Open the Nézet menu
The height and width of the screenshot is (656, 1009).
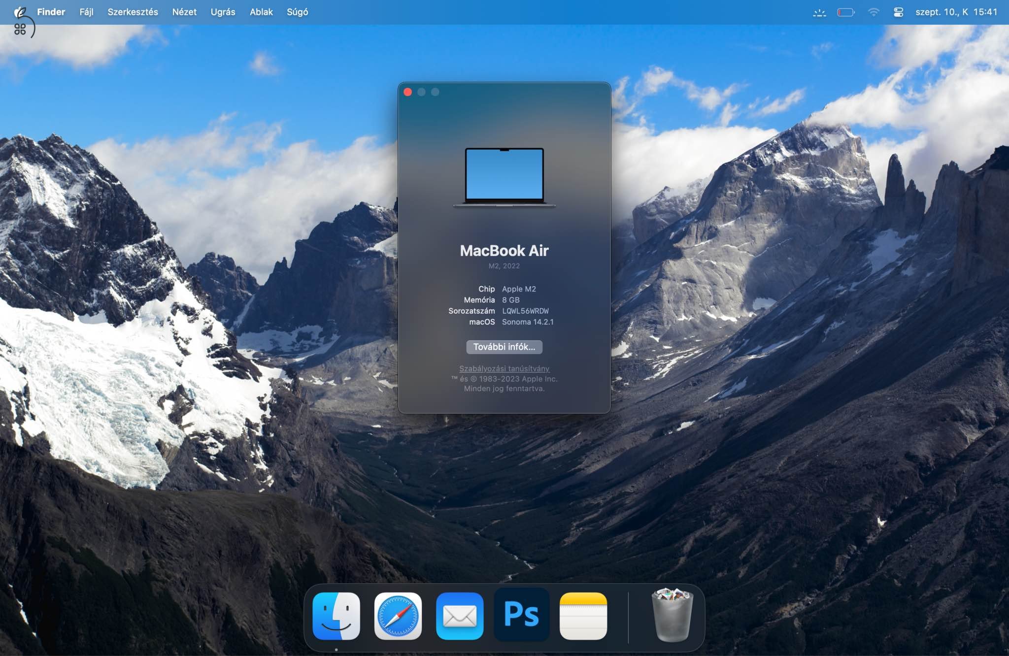click(x=184, y=12)
